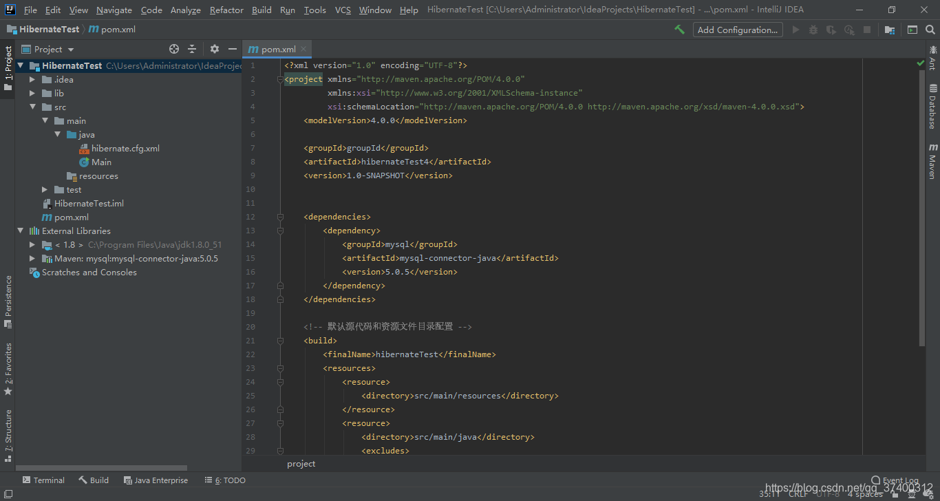Click the Debug bug icon in toolbar
940x501 pixels.
pos(813,30)
